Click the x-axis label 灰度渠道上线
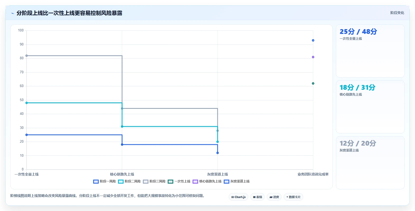This screenshot has height=211, width=415. (x=218, y=174)
